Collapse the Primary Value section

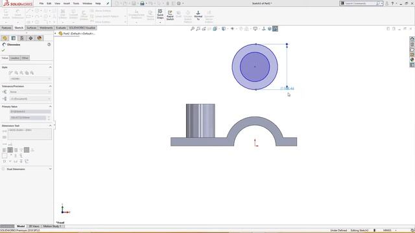point(51,106)
